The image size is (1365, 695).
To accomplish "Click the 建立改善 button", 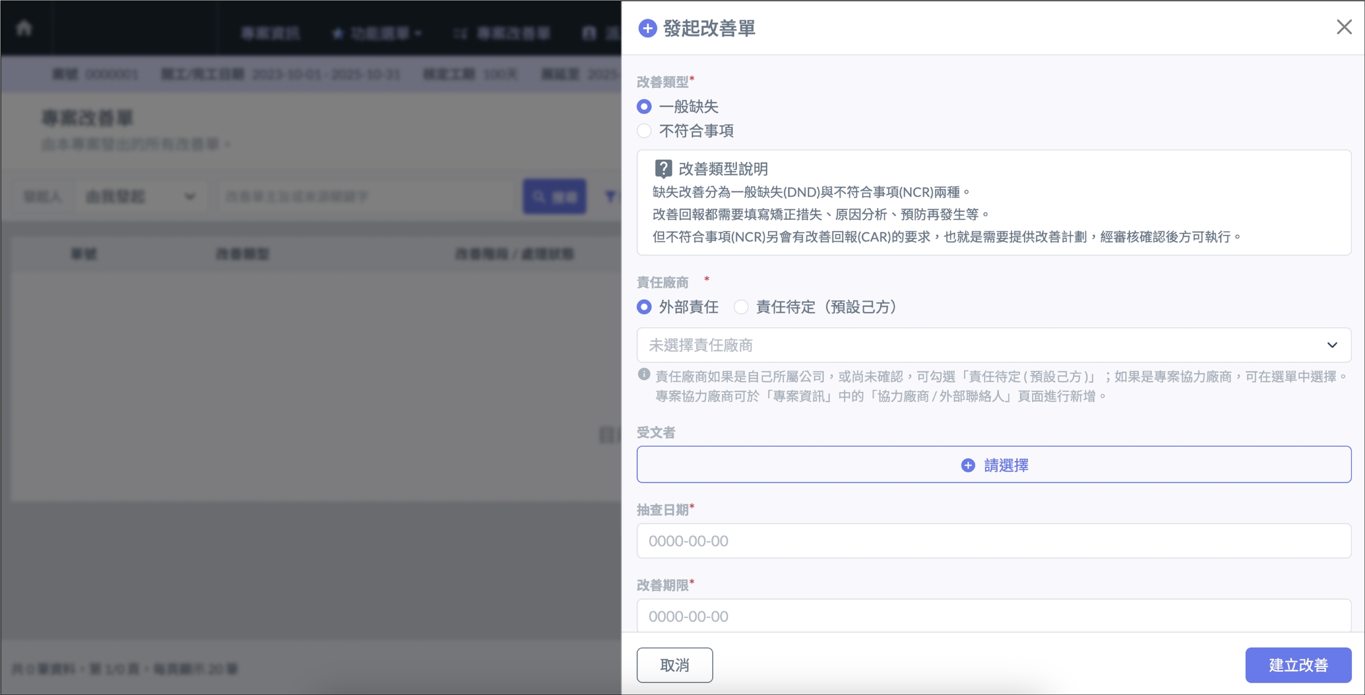I will click(x=1297, y=665).
